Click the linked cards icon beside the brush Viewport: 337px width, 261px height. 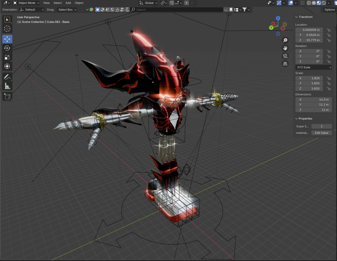[x=122, y=9]
